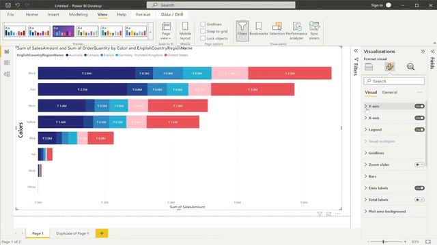Viewport: 437px width, 245px height.
Task: Open the Page view dropdown
Action: (x=166, y=31)
